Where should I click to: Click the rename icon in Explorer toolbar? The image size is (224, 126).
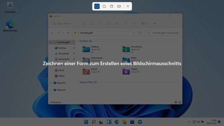click(x=109, y=23)
